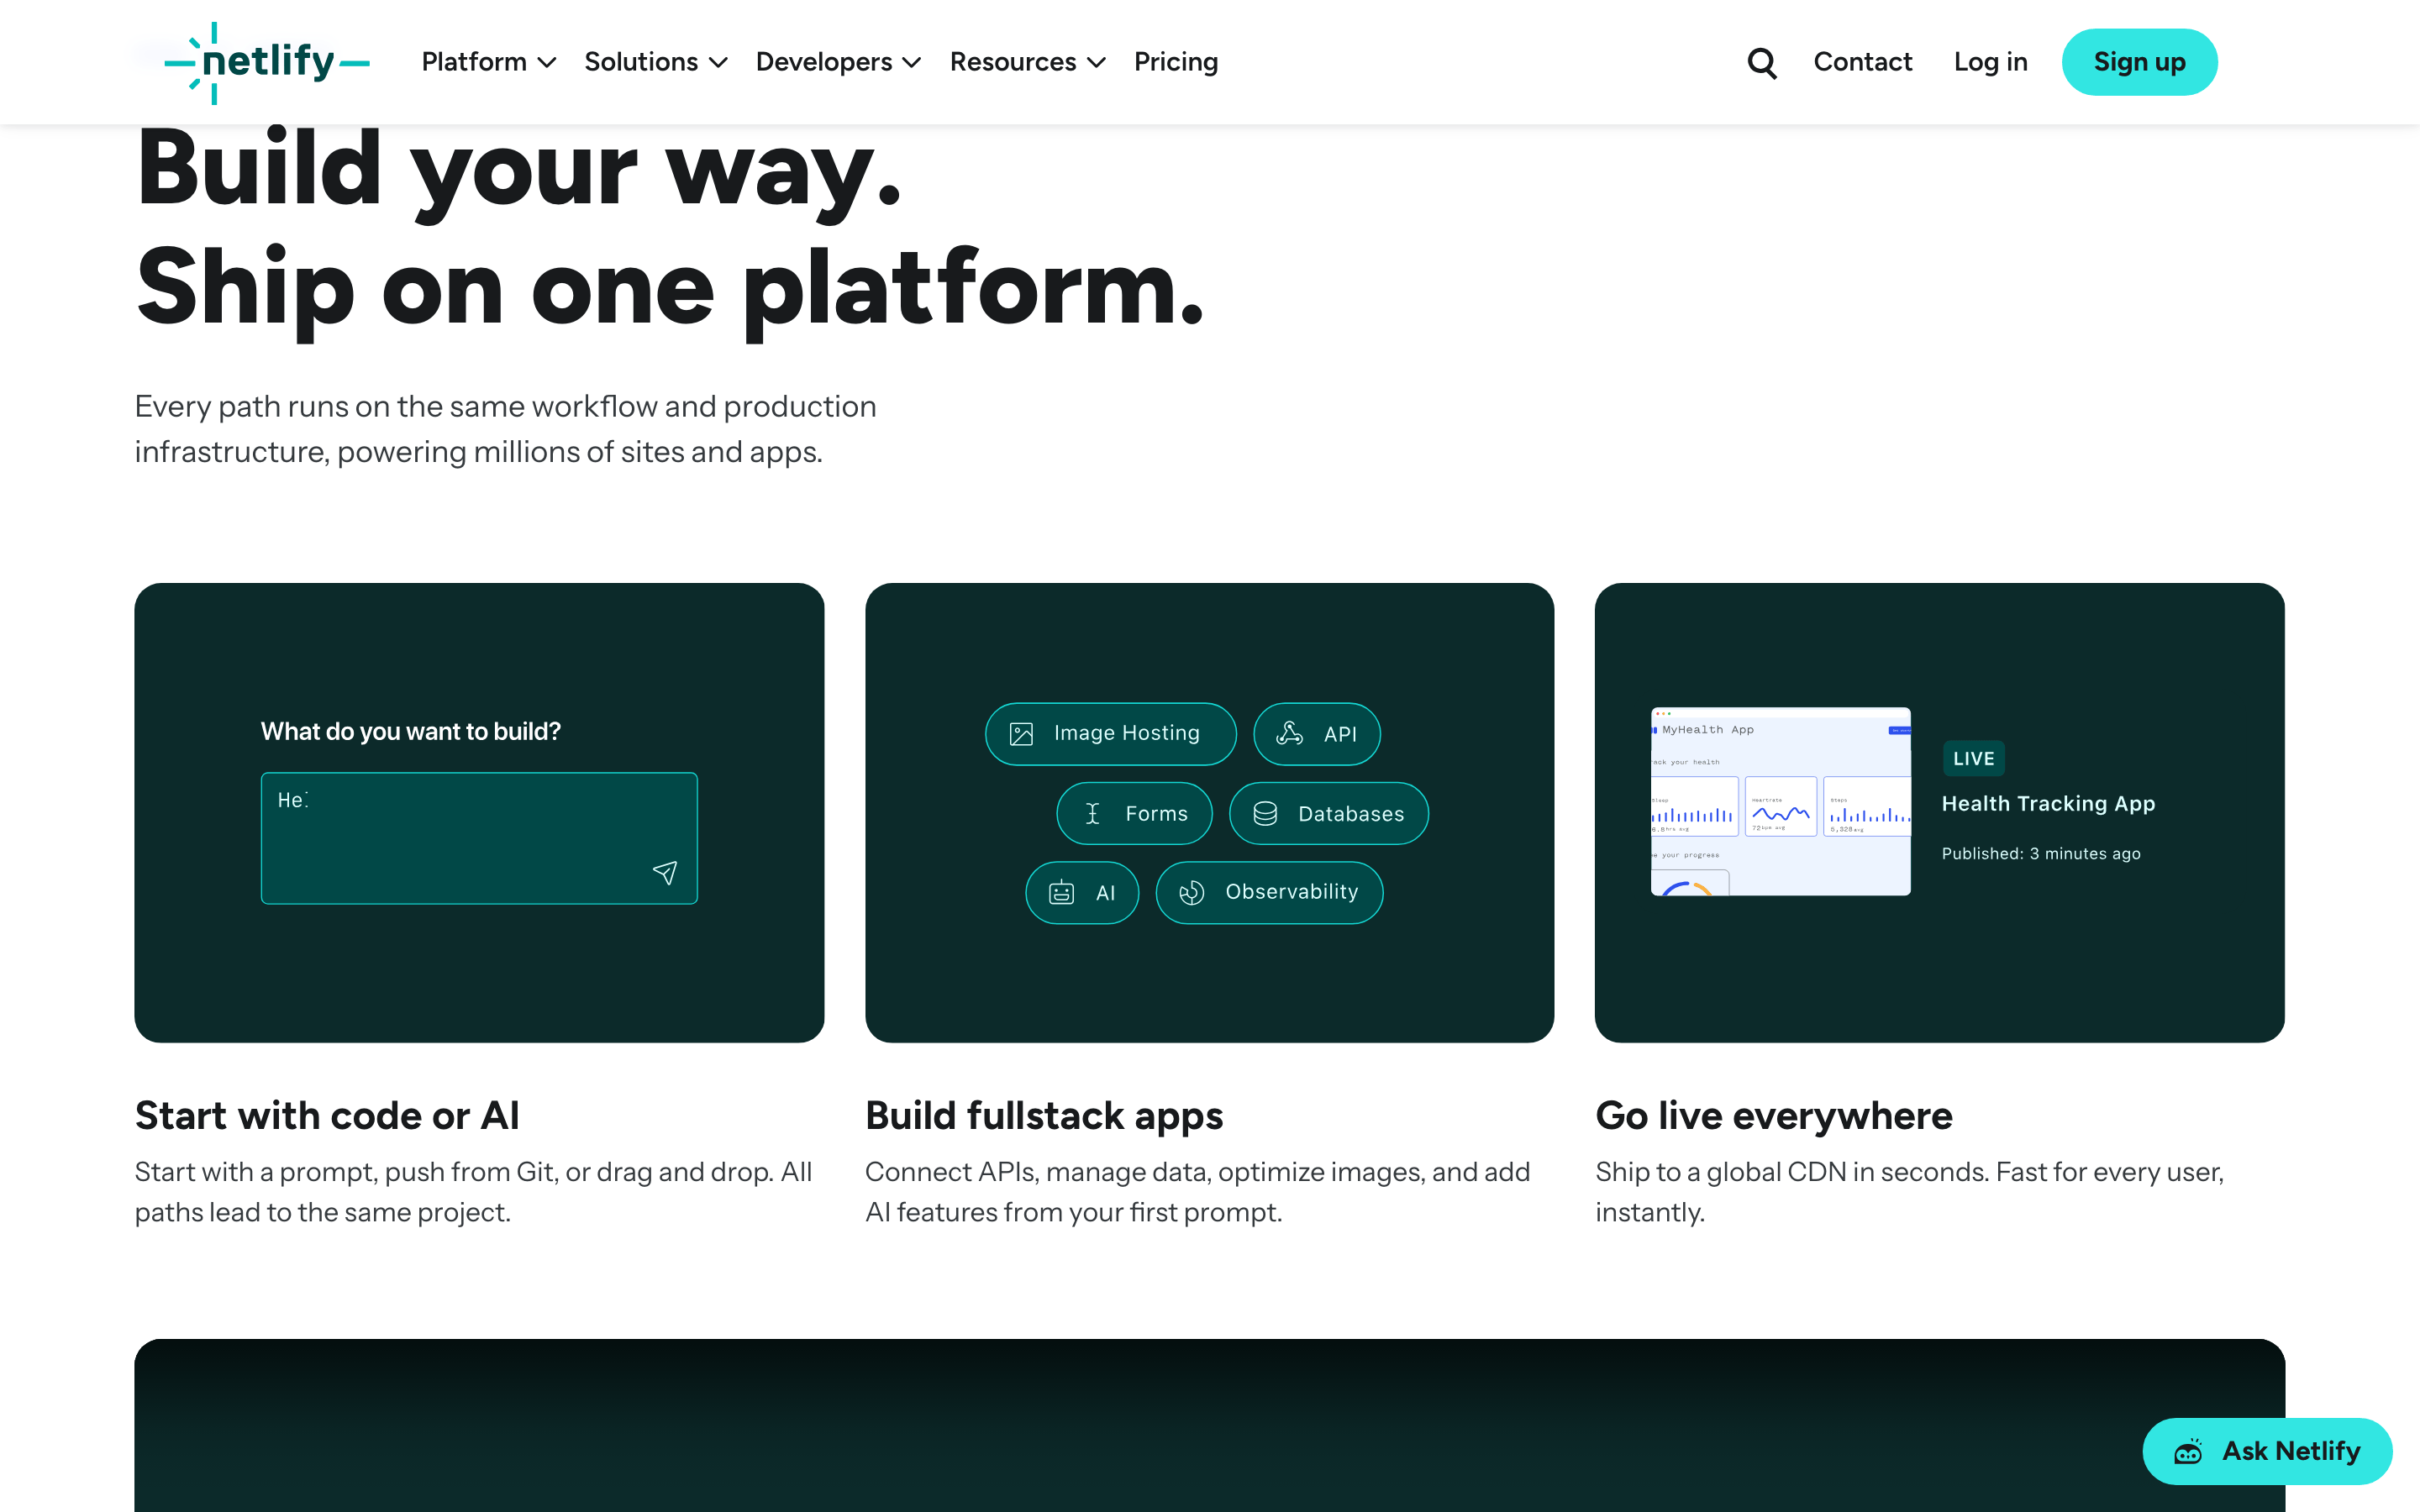This screenshot has width=2420, height=1512.
Task: Open the Resources navigation menu
Action: (1028, 62)
